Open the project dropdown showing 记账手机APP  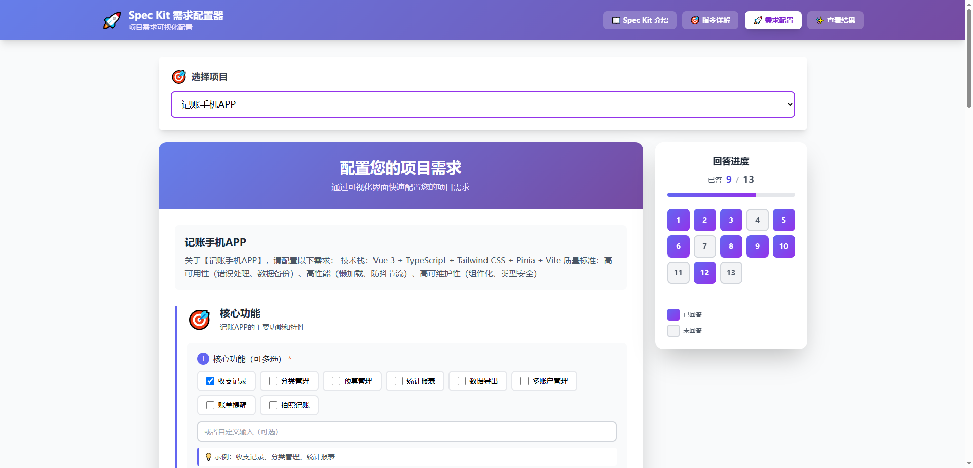pyautogui.click(x=483, y=105)
